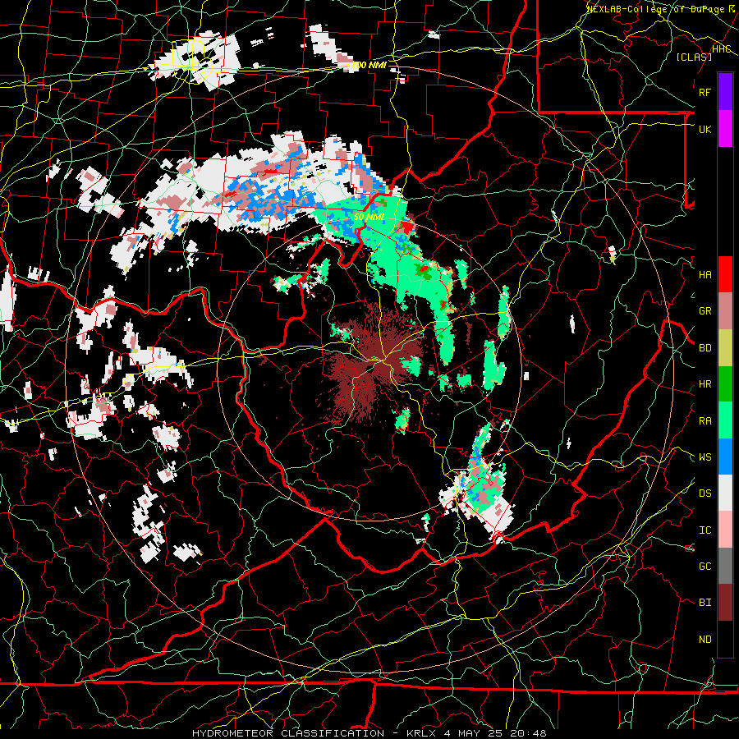Select the red HA hail color swatch
Screen dimensions: 739x739
click(725, 274)
